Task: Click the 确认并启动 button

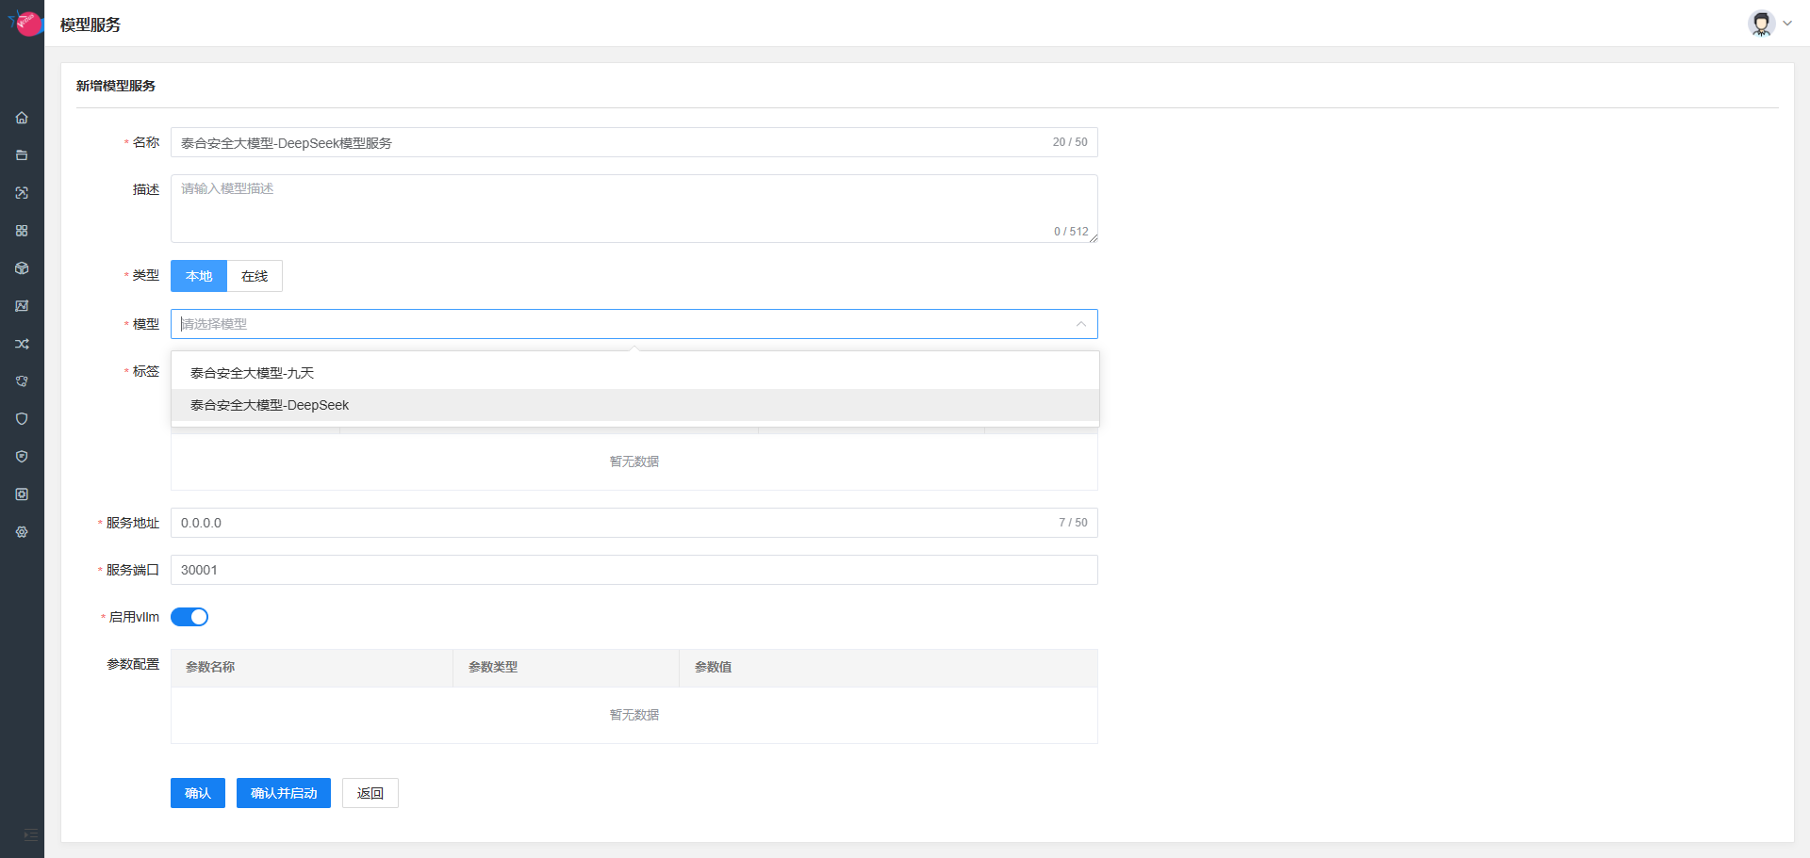Action: coord(284,793)
